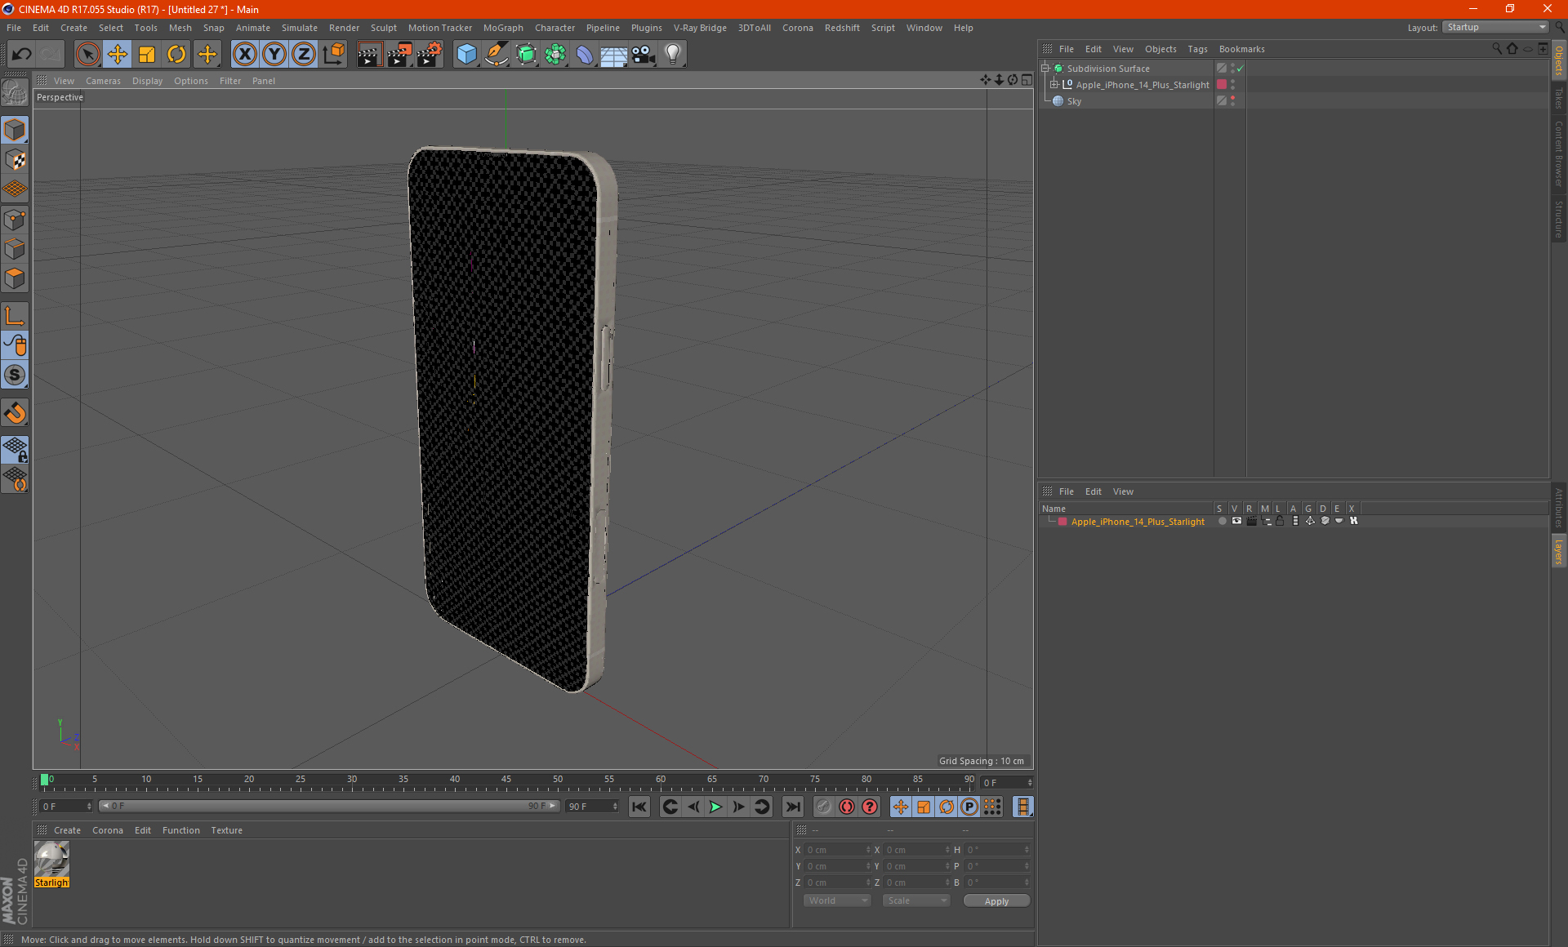The image size is (1568, 947).
Task: Open the World coordinate dropdown
Action: click(x=837, y=900)
